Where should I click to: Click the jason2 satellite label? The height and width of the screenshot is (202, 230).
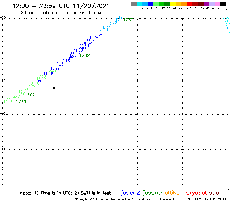coord(131,193)
